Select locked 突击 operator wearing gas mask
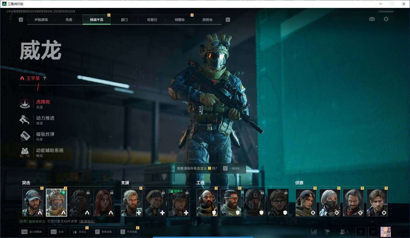The height and width of the screenshot is (238, 410). [x=80, y=203]
